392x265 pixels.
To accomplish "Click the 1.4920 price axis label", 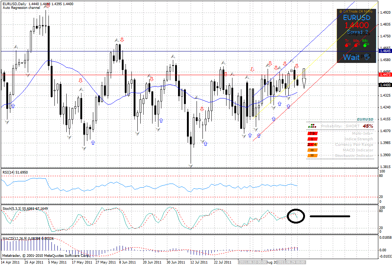I will [x=385, y=12].
